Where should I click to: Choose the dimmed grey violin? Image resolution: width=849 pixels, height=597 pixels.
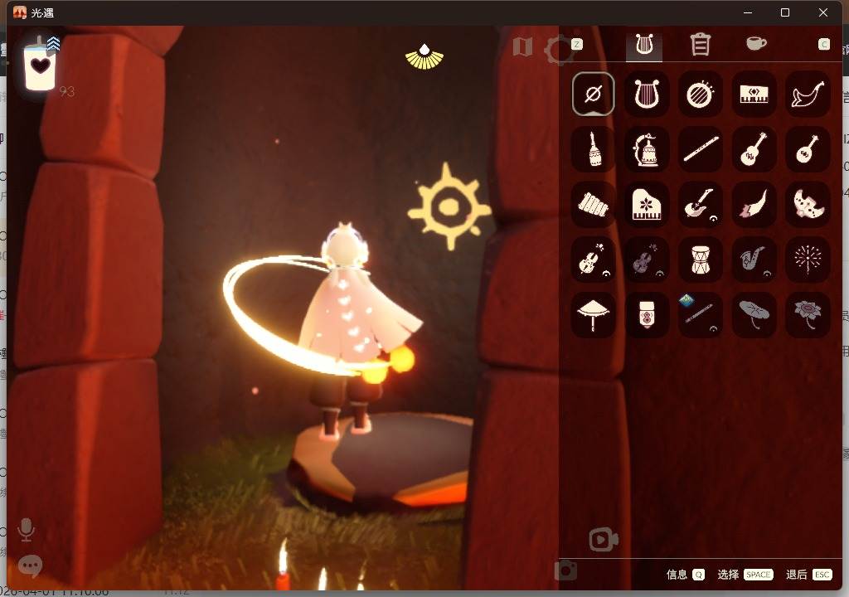pos(647,260)
